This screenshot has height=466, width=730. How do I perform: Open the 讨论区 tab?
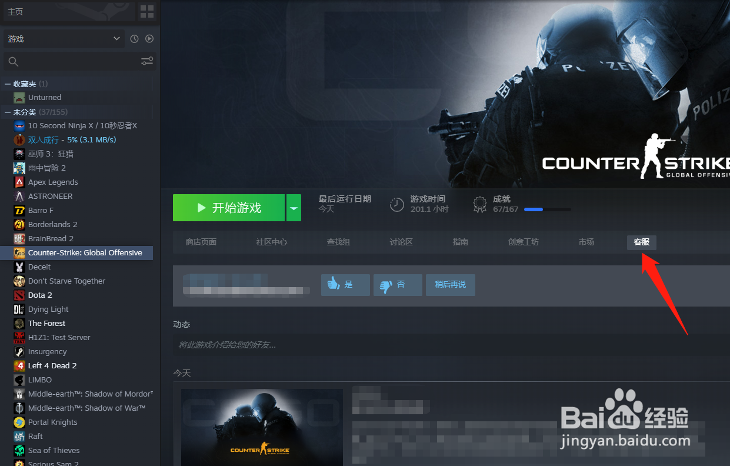click(401, 242)
